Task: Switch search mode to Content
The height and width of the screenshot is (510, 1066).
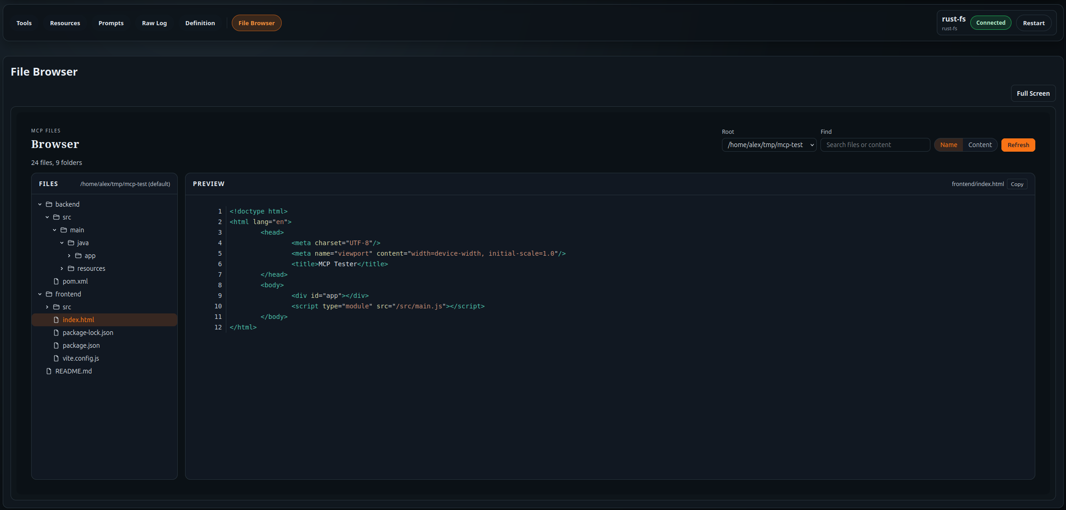Action: [980, 144]
